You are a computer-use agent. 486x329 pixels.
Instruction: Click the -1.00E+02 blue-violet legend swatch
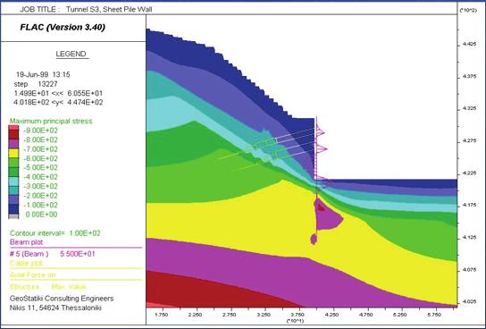(13, 199)
